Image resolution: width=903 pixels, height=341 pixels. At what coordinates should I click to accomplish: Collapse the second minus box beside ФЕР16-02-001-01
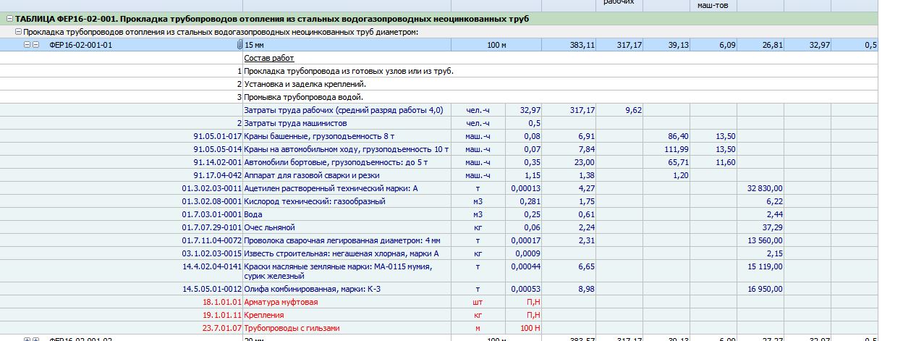[x=35, y=45]
